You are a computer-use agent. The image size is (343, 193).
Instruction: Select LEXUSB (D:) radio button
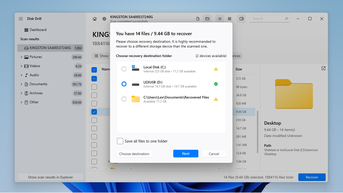[124, 84]
